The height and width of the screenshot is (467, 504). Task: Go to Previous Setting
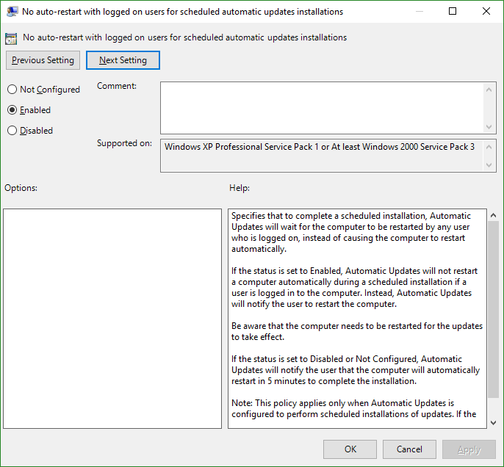click(x=43, y=60)
